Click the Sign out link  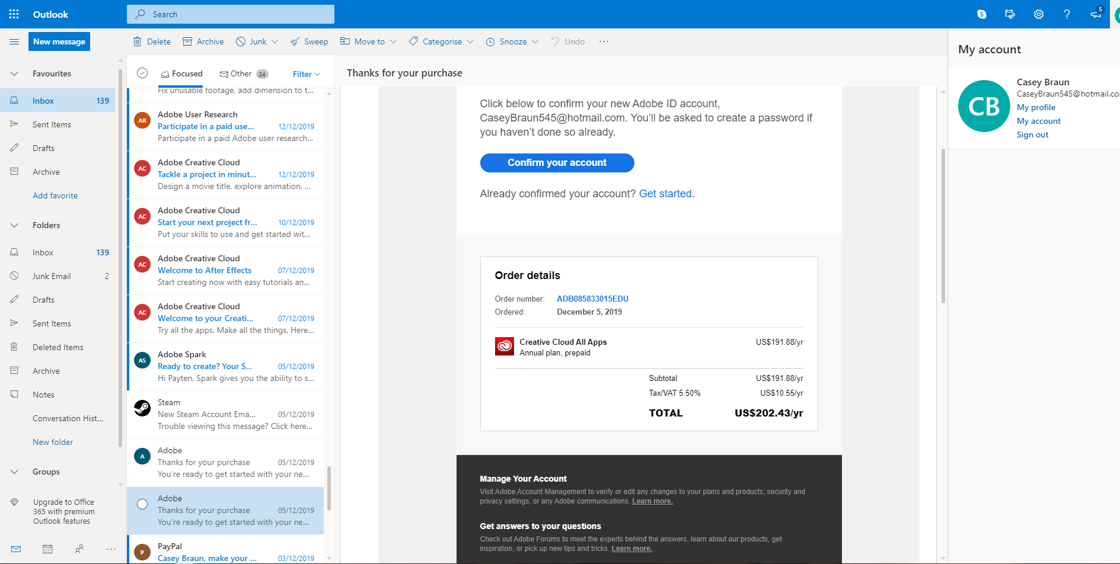pyautogui.click(x=1032, y=134)
